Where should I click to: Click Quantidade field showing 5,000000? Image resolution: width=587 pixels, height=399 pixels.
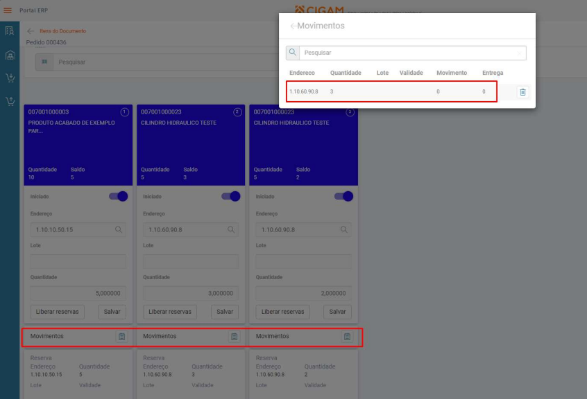pyautogui.click(x=78, y=293)
